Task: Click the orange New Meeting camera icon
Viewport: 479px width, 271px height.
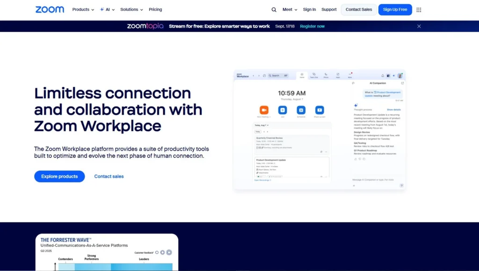Action: [264, 110]
